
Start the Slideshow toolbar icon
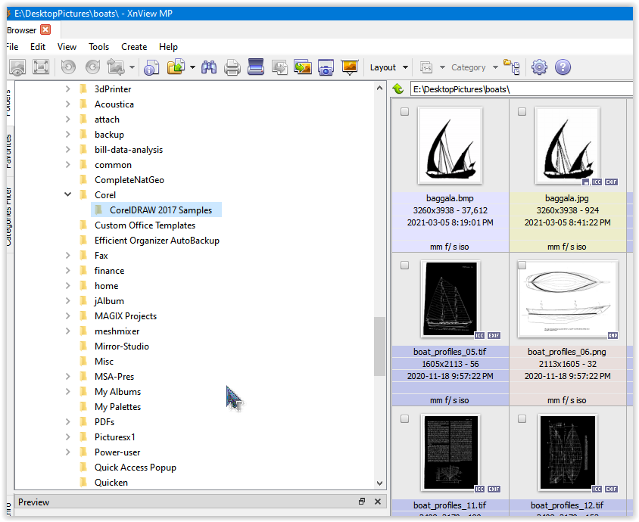[x=349, y=67]
